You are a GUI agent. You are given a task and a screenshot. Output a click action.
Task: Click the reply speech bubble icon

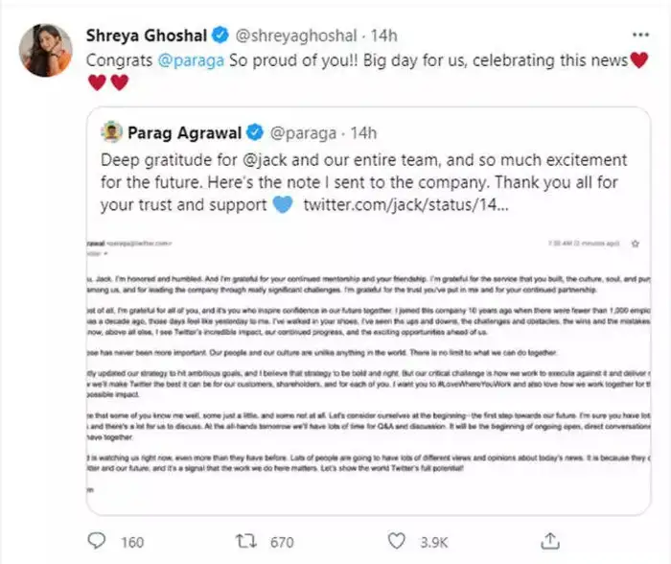[x=99, y=542]
